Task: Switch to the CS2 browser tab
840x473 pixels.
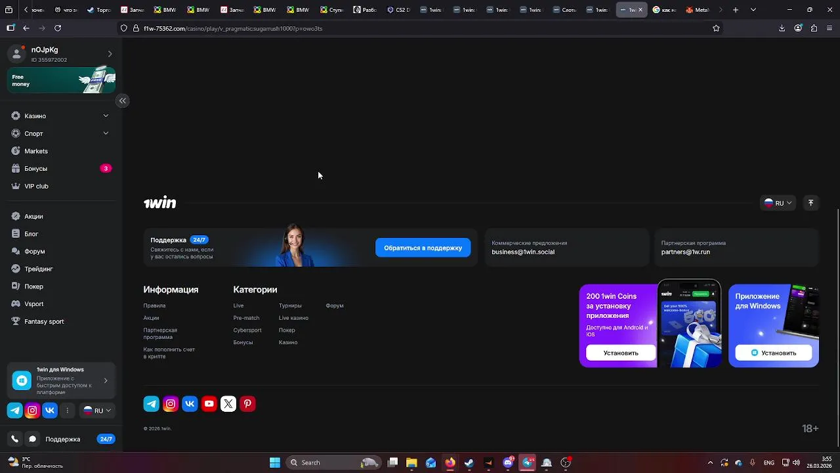Action: 398,10
